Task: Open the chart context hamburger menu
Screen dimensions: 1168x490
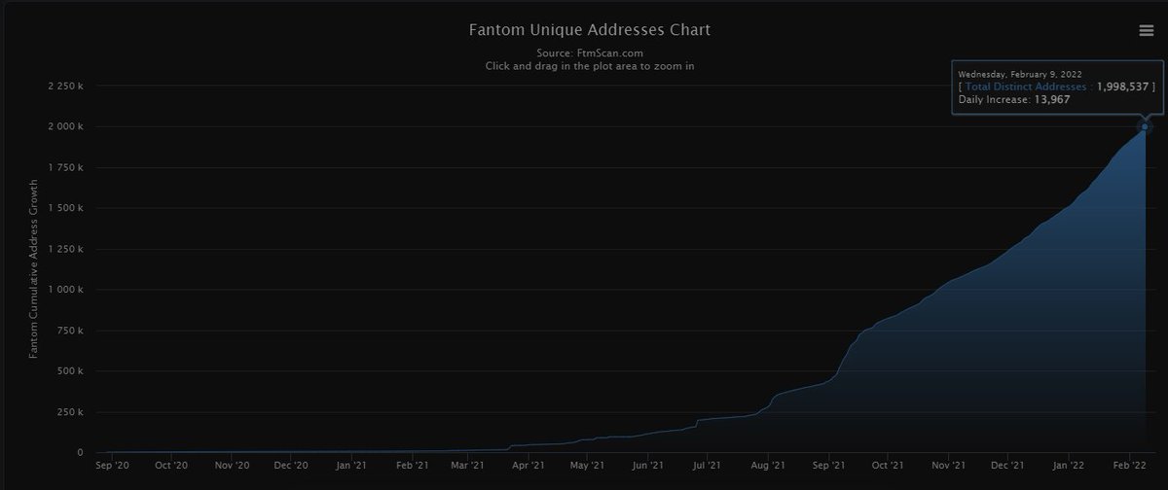Action: 1147,30
